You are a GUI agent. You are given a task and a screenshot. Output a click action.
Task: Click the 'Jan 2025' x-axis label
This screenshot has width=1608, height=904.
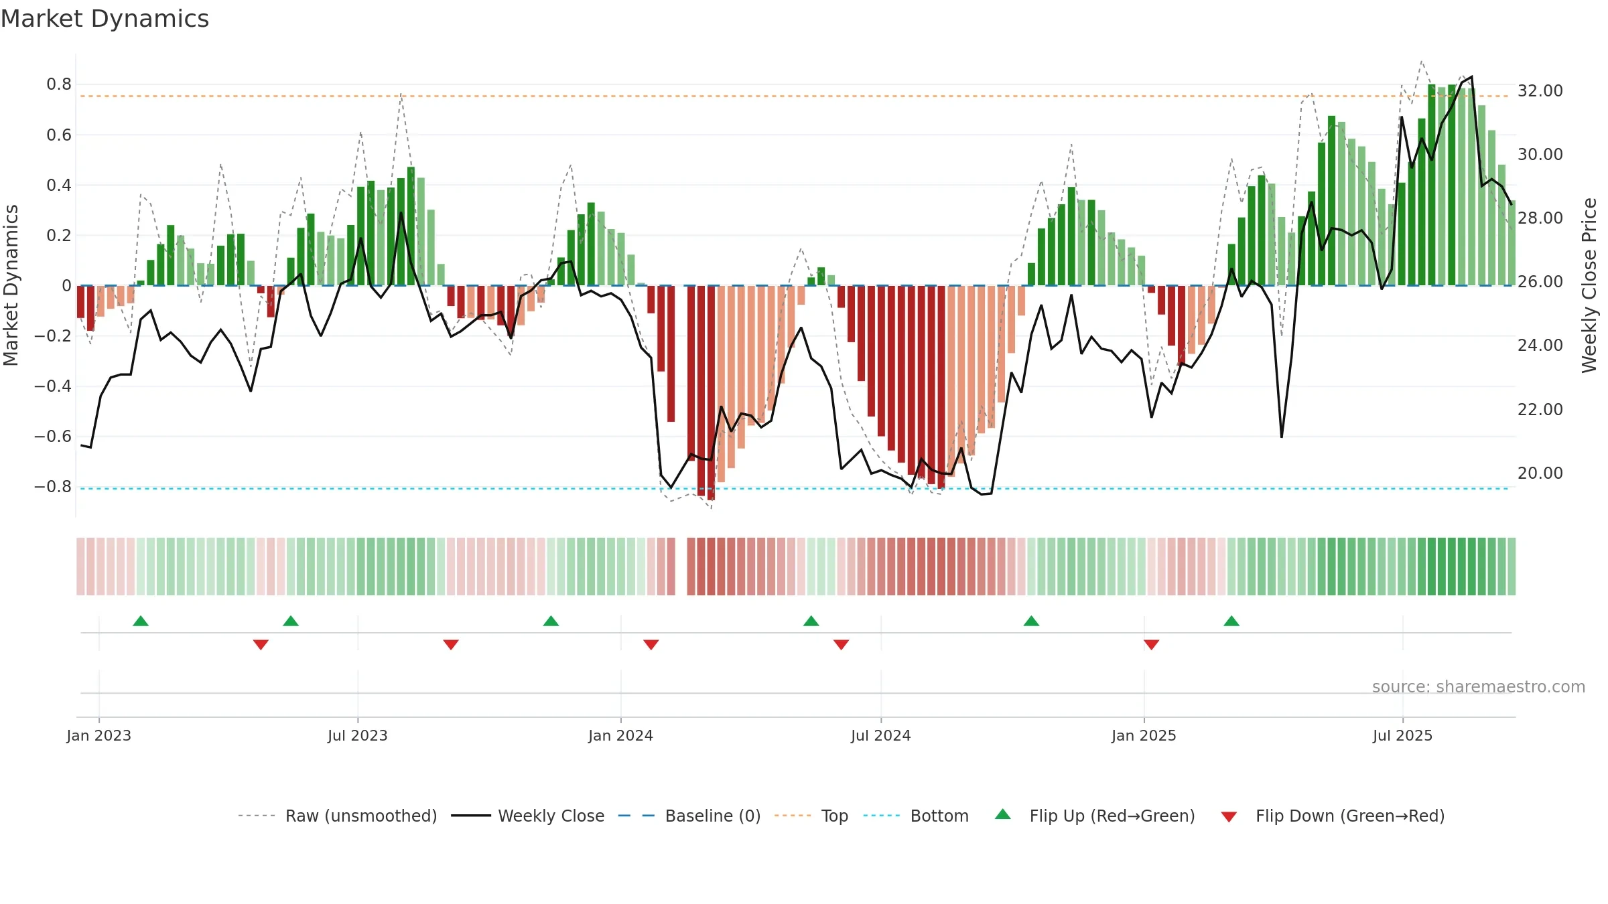pos(1144,735)
